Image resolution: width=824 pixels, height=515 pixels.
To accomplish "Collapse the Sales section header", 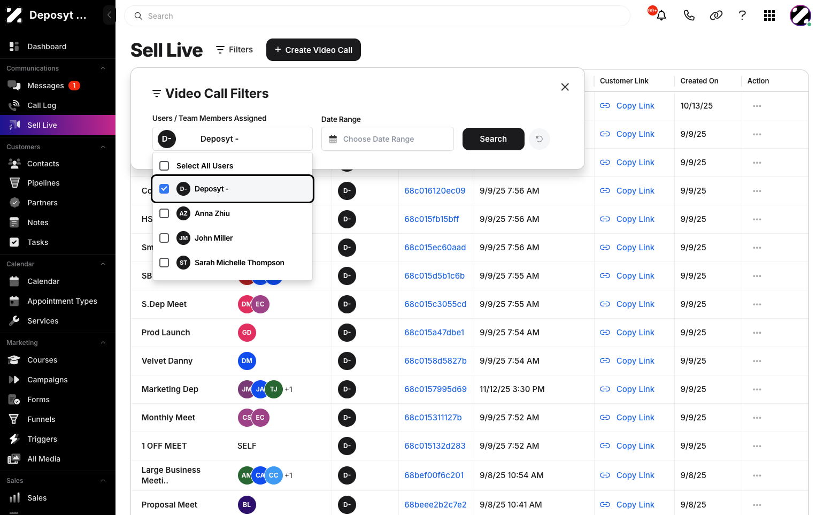I will (x=103, y=481).
